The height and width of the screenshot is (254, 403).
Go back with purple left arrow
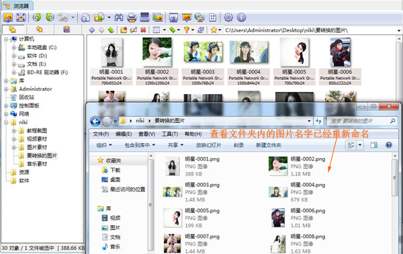pos(92,30)
